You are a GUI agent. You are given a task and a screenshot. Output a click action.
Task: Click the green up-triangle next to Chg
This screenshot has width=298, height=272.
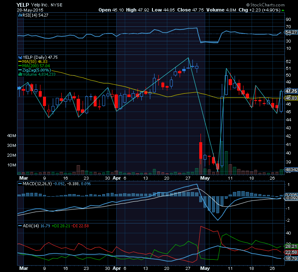click(x=283, y=10)
